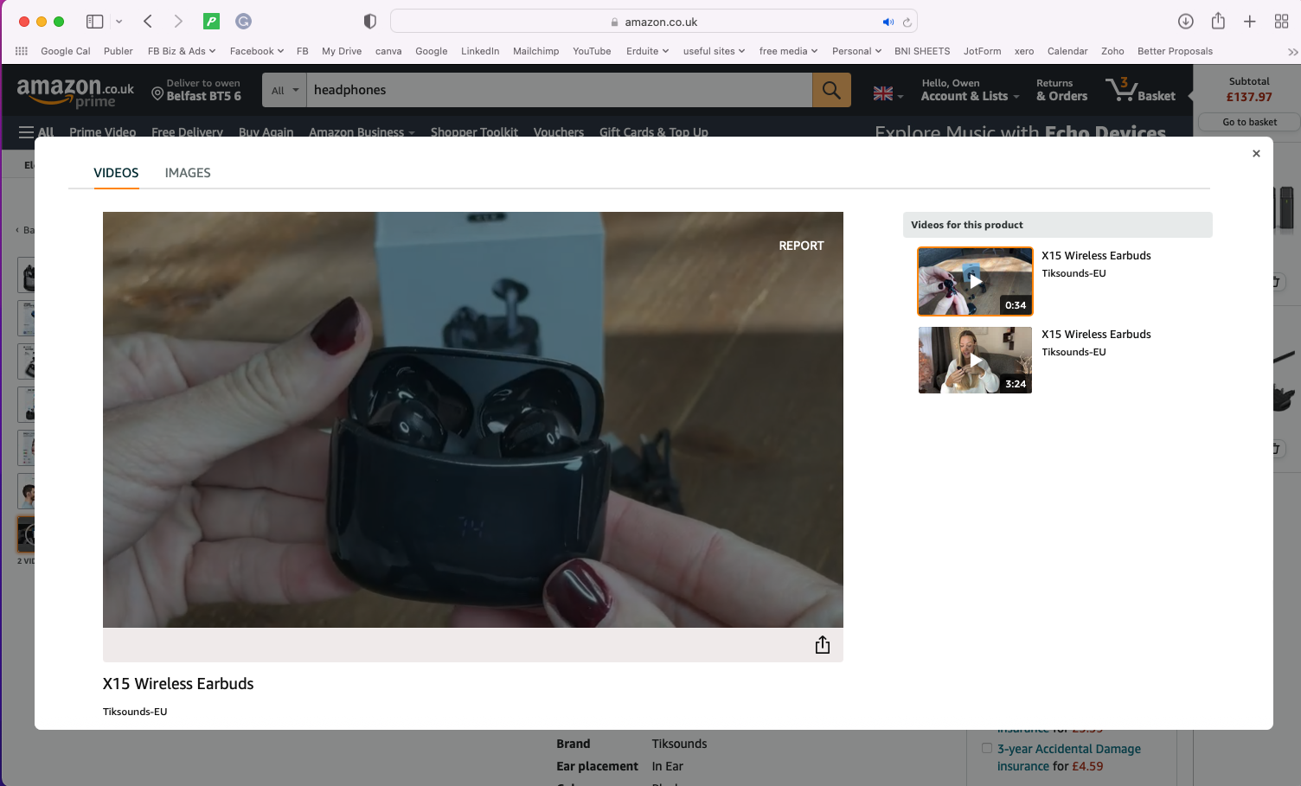Expand the free media bookmark folder
Image resolution: width=1301 pixels, height=786 pixels.
tap(789, 51)
